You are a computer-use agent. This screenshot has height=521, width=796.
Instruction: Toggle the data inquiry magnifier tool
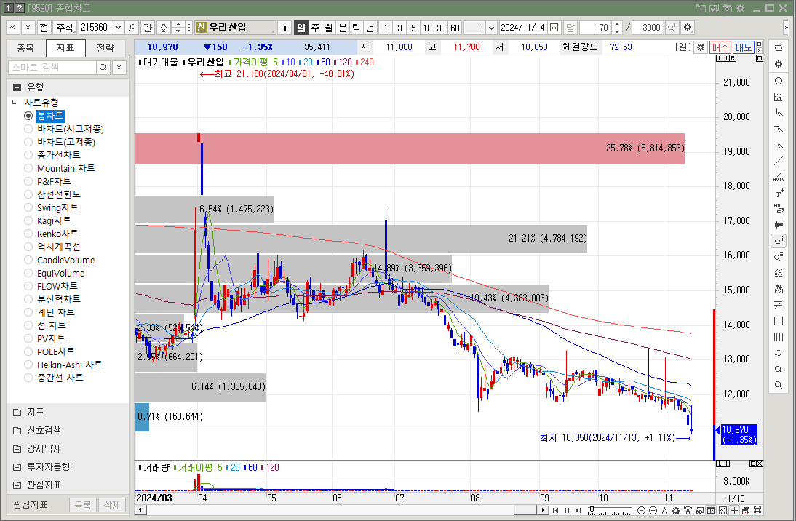click(779, 241)
